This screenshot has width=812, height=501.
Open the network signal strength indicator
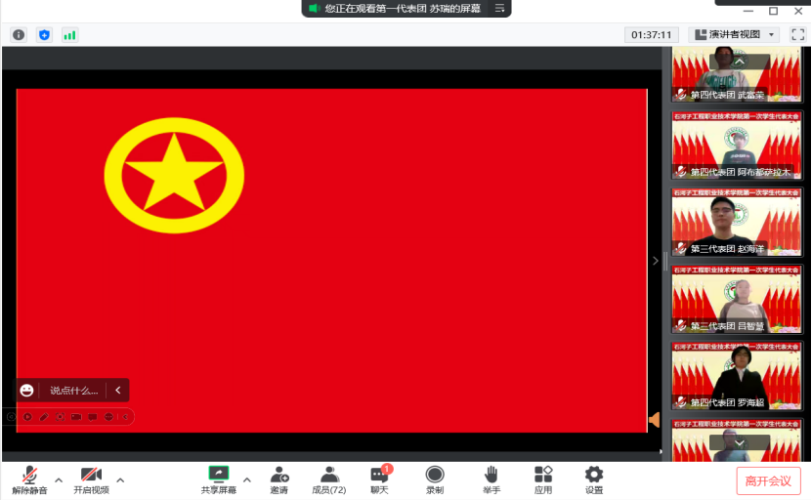[69, 34]
